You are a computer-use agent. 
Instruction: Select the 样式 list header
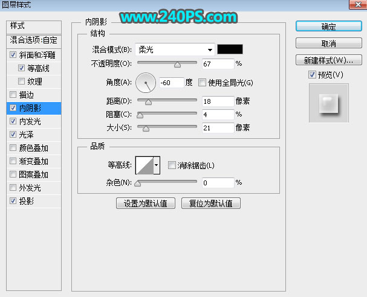(34, 27)
